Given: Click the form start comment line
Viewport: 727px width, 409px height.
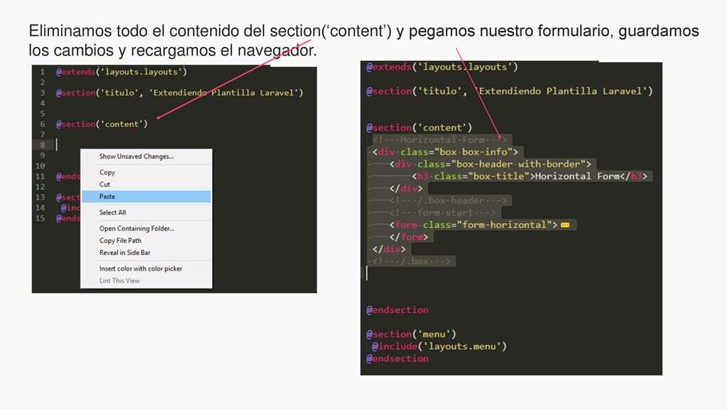Looking at the screenshot, I should tap(442, 212).
